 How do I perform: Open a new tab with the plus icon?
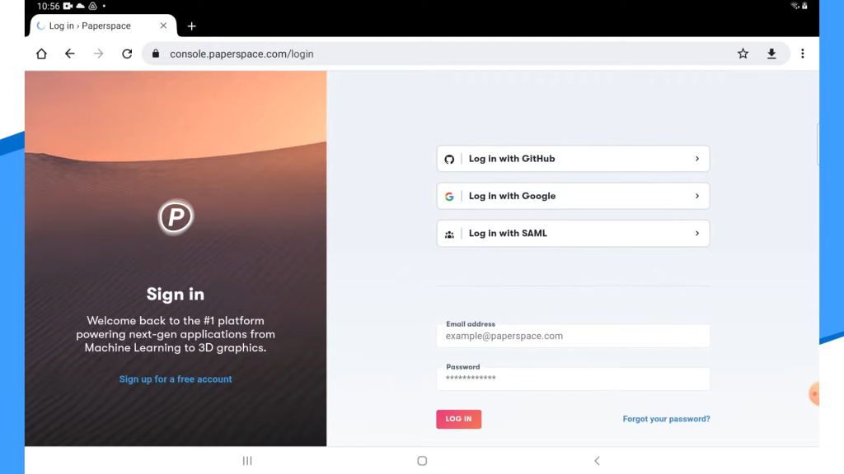click(191, 26)
